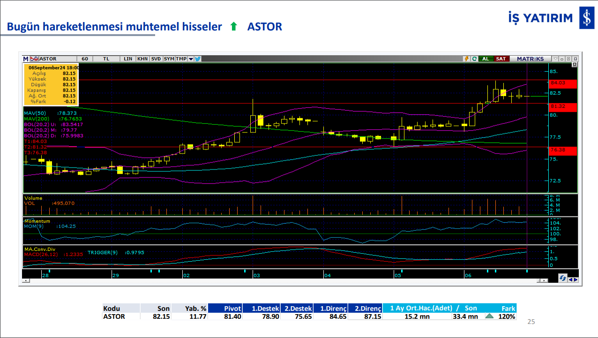The height and width of the screenshot is (338, 598).
Task: Select the TMP toolbar item
Action: pos(181,59)
